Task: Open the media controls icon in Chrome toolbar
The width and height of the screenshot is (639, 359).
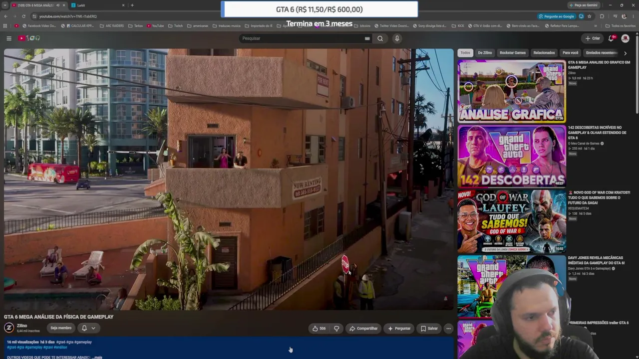Action: coord(615,16)
